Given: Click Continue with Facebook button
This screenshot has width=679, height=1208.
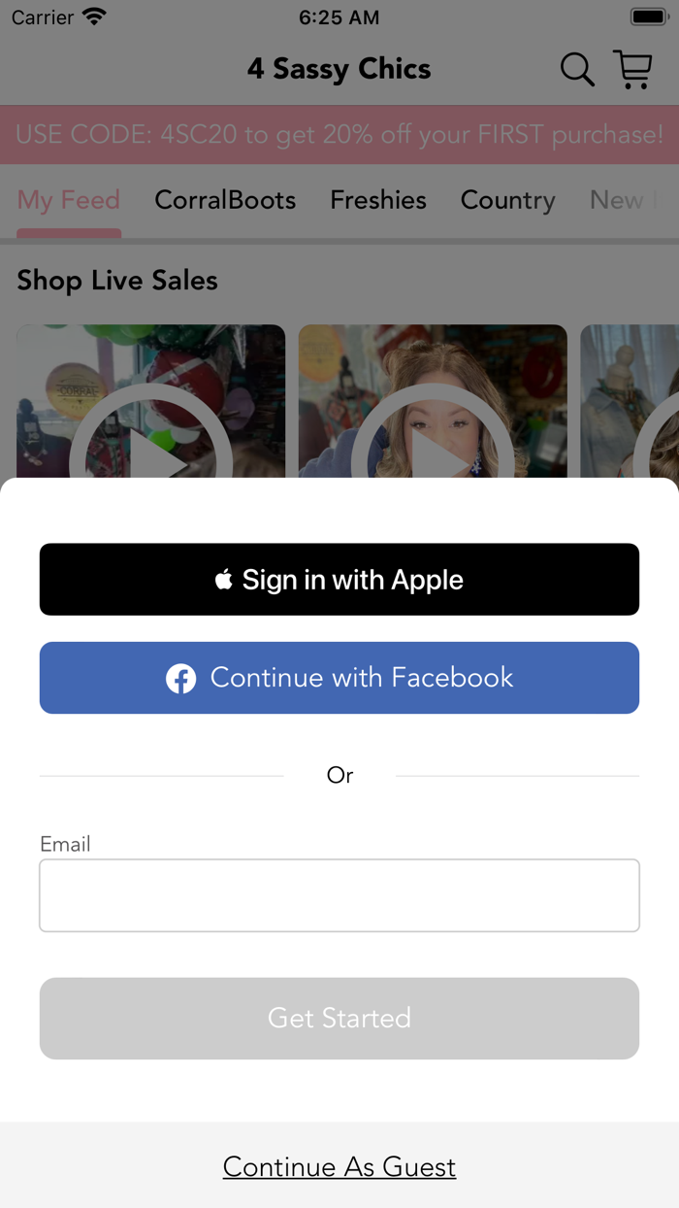Looking at the screenshot, I should coord(339,678).
